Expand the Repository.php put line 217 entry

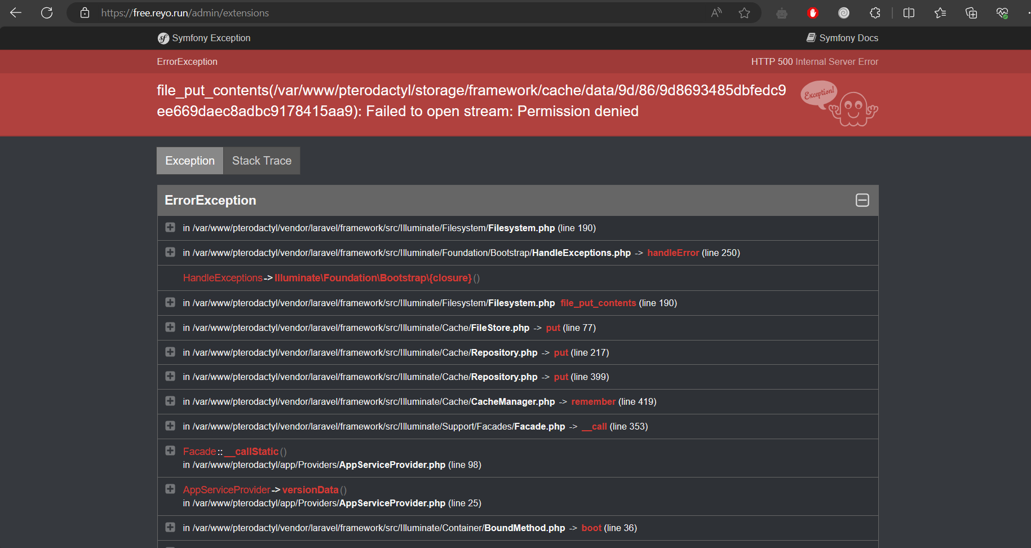[x=170, y=352]
